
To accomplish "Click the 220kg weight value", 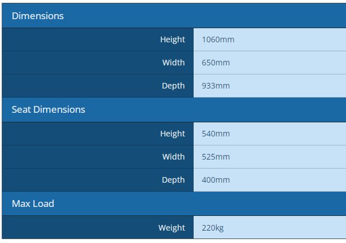I will pos(213,228).
